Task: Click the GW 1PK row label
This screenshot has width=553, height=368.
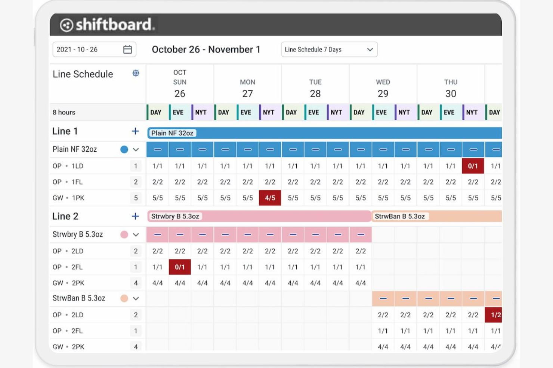Action: coord(68,198)
